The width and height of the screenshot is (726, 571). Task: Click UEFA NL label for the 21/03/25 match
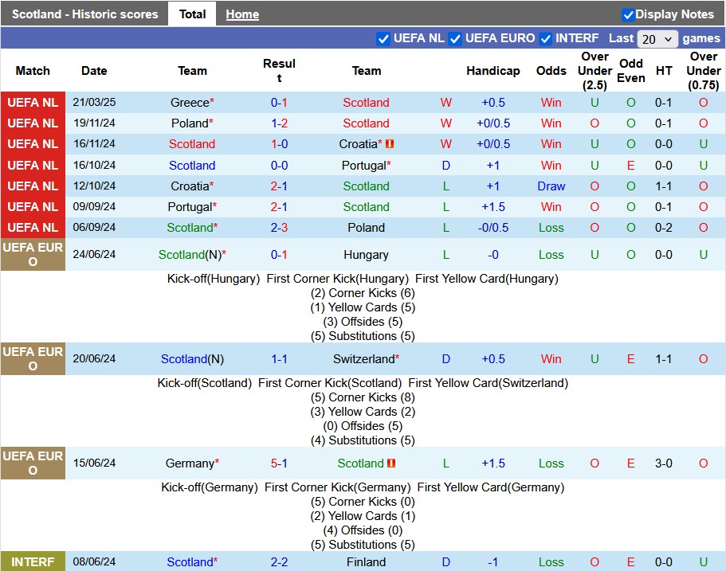(x=33, y=103)
